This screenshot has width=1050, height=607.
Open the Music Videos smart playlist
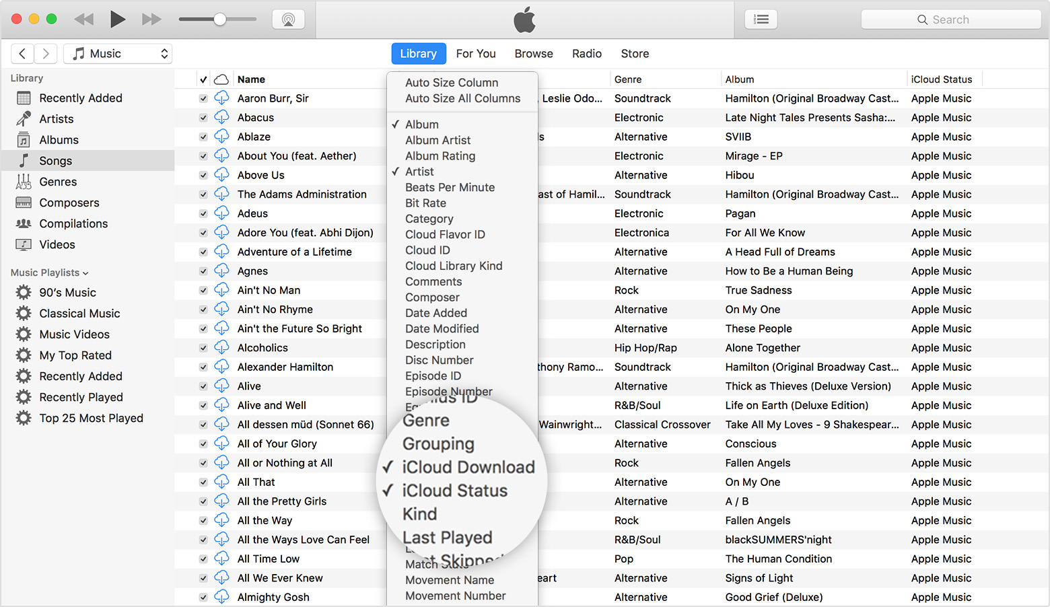tap(87, 334)
